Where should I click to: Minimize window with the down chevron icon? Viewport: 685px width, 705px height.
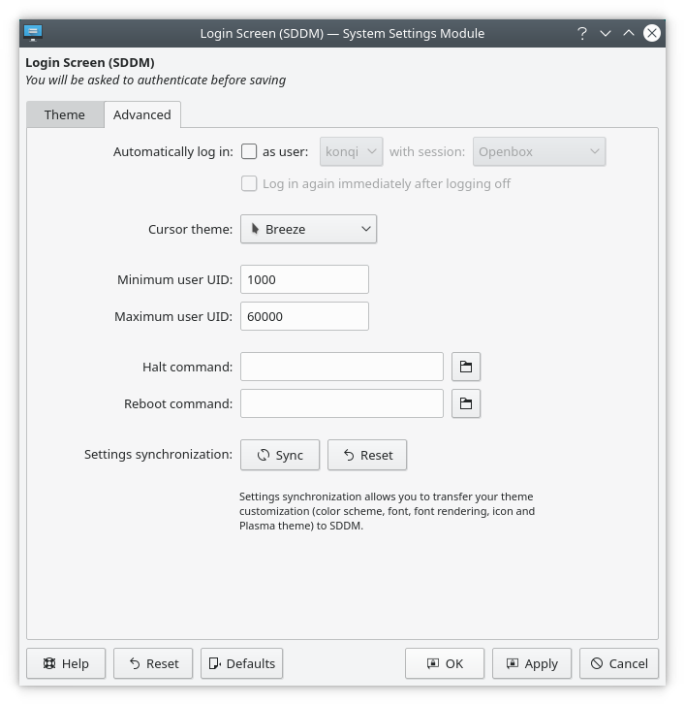pos(606,33)
